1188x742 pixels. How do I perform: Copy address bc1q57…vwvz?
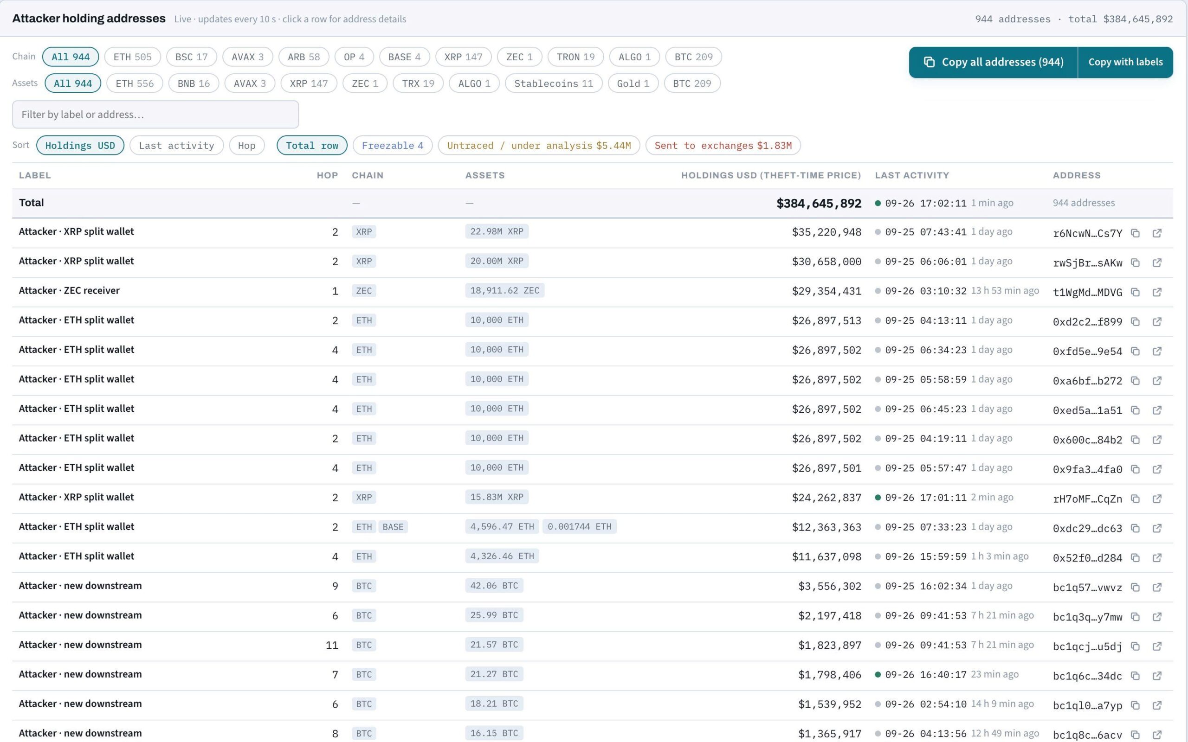[x=1135, y=587]
